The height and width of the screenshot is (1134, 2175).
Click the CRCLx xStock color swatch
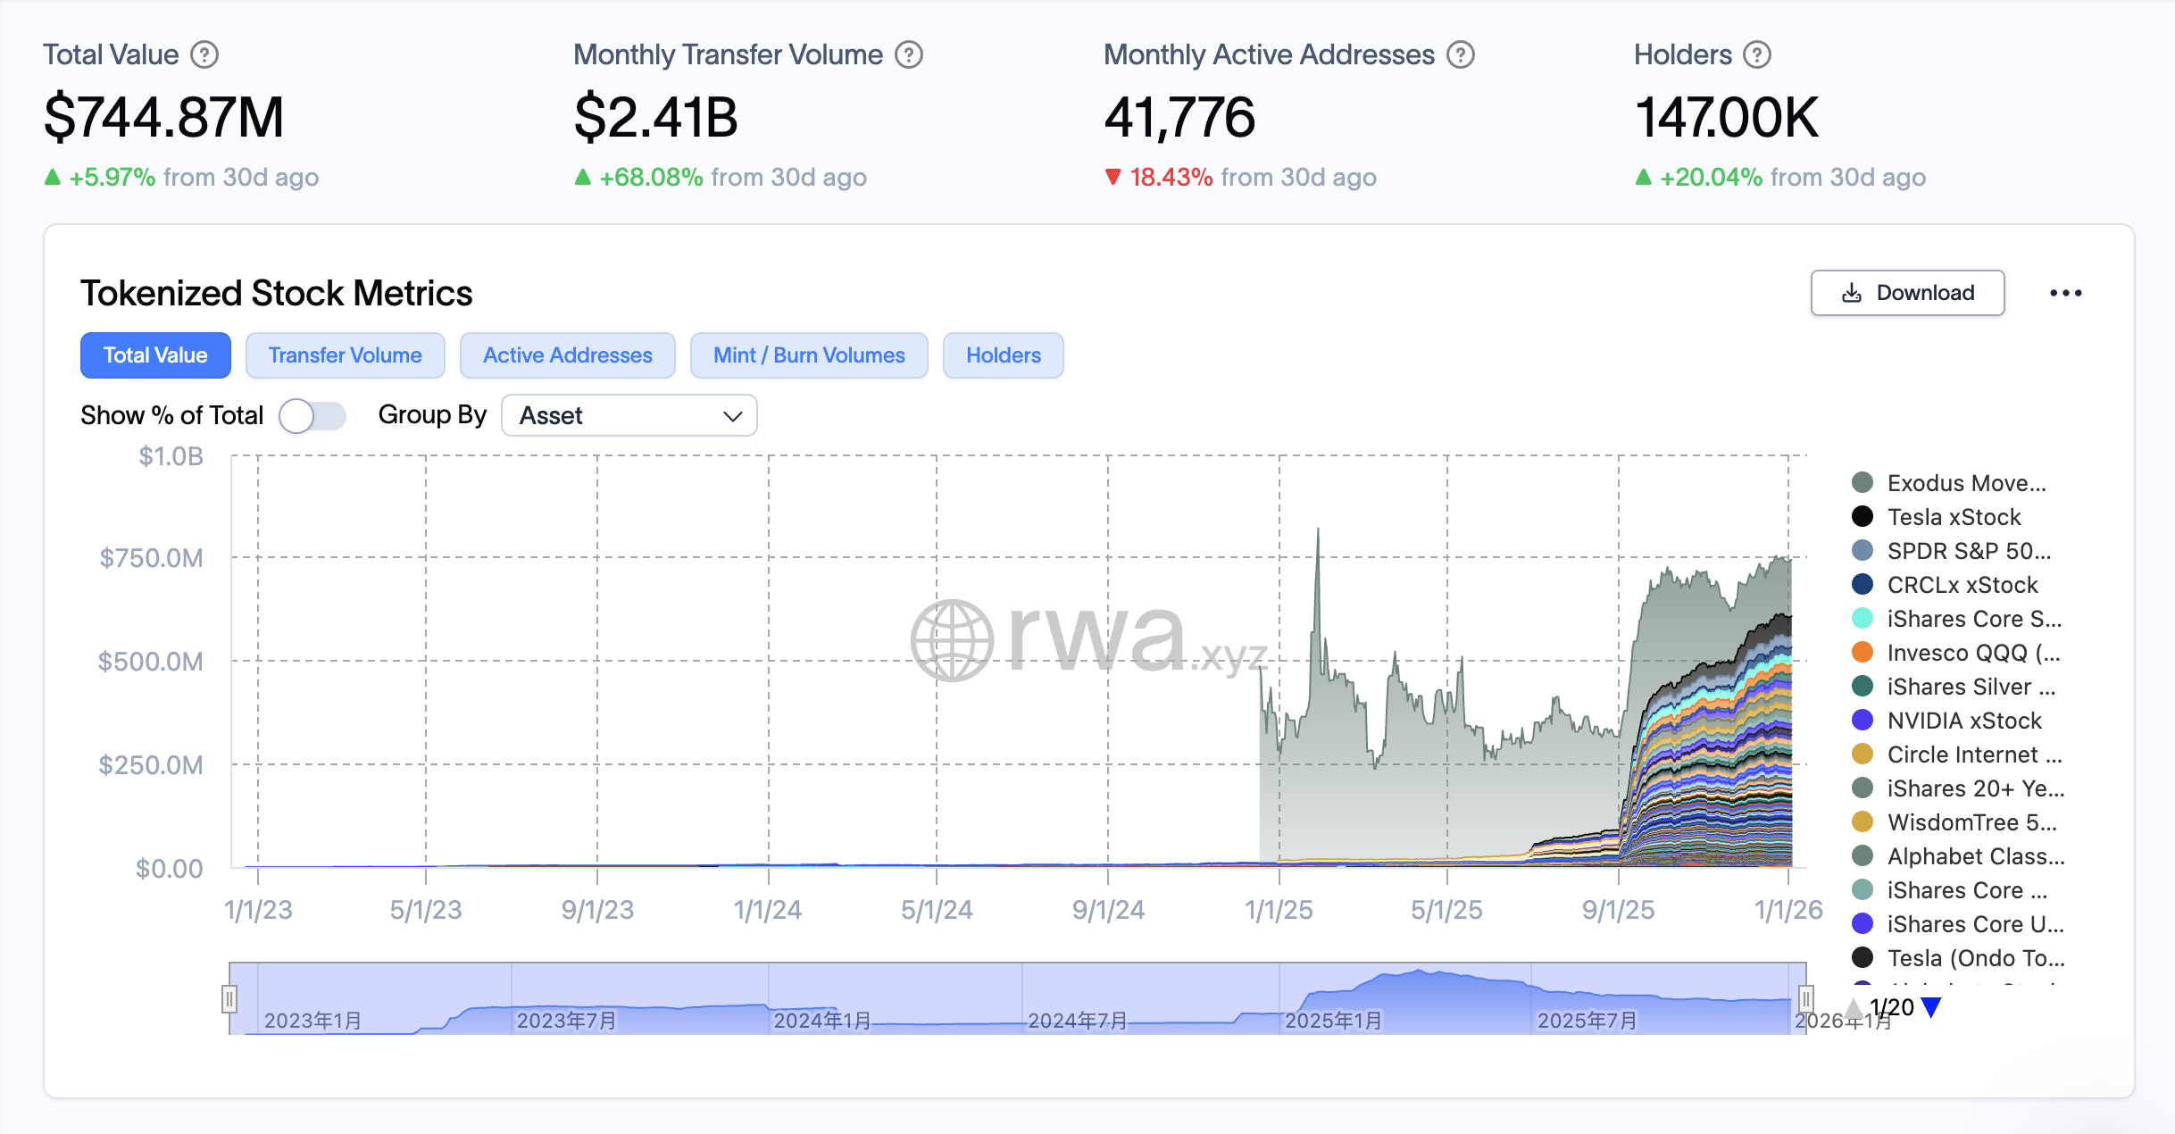[1862, 585]
